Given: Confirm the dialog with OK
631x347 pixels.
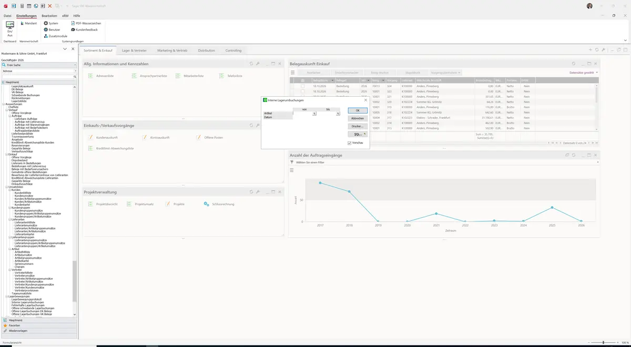Looking at the screenshot, I should [358, 110].
